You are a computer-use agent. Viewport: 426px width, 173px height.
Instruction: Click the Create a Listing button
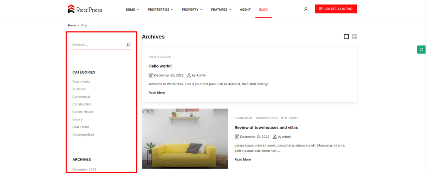[336, 9]
